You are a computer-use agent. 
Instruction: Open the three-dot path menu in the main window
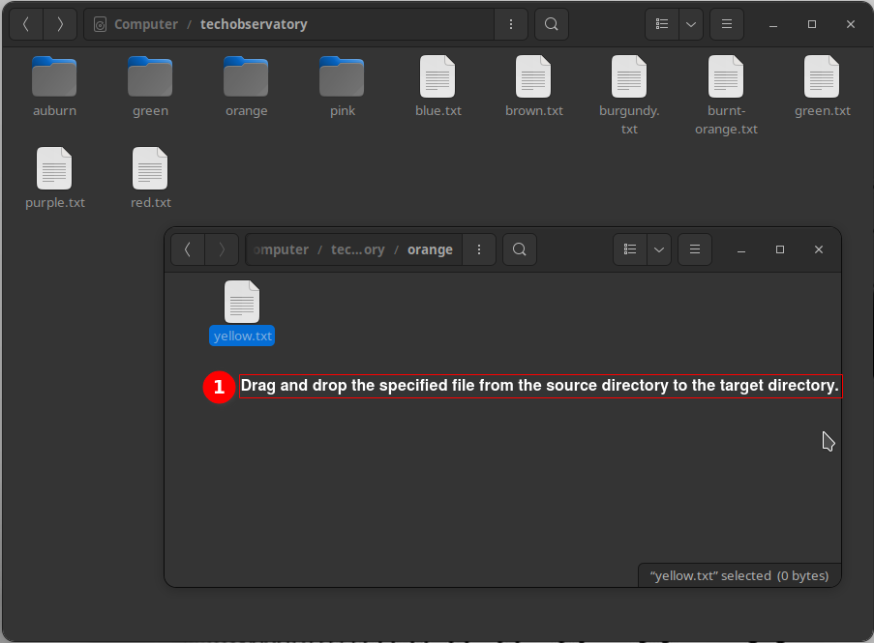pos(511,23)
